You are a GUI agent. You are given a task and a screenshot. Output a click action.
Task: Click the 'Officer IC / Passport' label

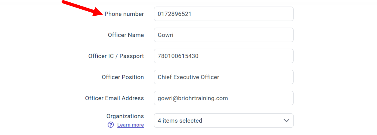click(116, 56)
